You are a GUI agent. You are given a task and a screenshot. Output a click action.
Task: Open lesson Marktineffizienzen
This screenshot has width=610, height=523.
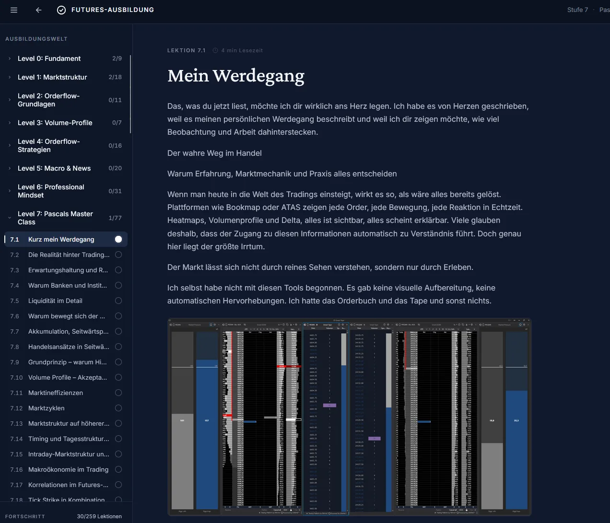pyautogui.click(x=66, y=393)
